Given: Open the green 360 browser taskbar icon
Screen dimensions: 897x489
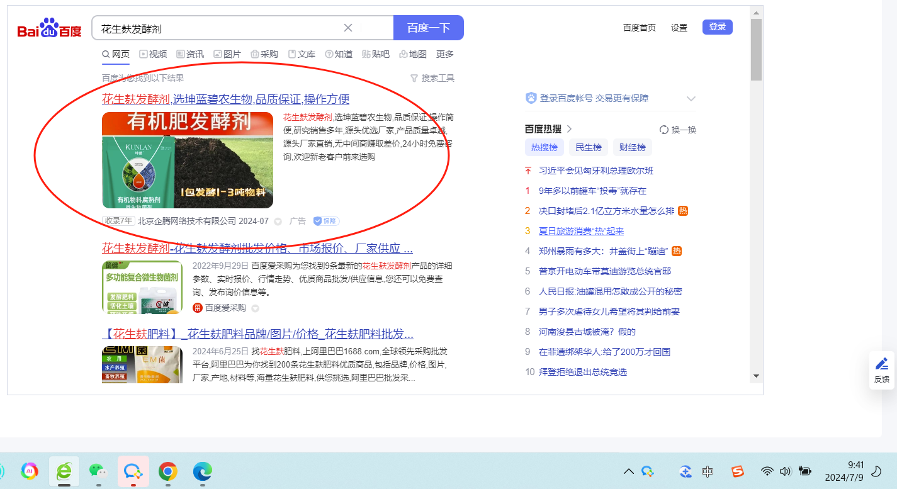Looking at the screenshot, I should [x=64, y=471].
